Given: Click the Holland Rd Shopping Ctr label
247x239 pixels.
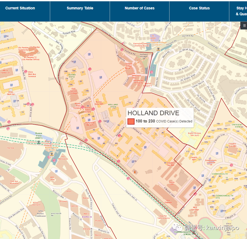Looking at the screenshot, I should pos(138,83).
